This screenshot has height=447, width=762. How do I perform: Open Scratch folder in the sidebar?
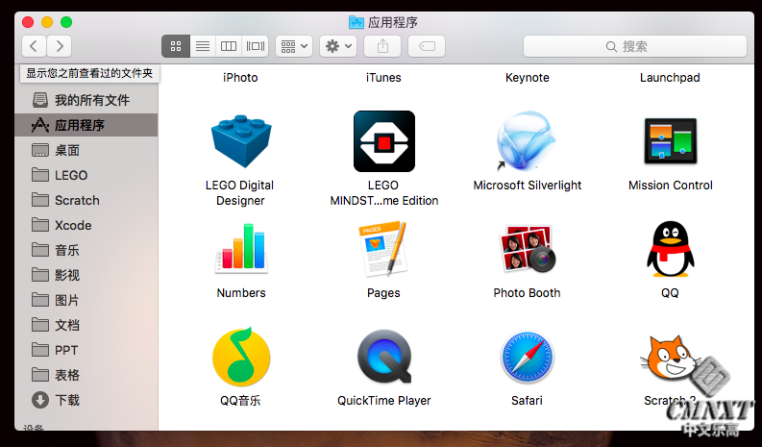pos(86,200)
